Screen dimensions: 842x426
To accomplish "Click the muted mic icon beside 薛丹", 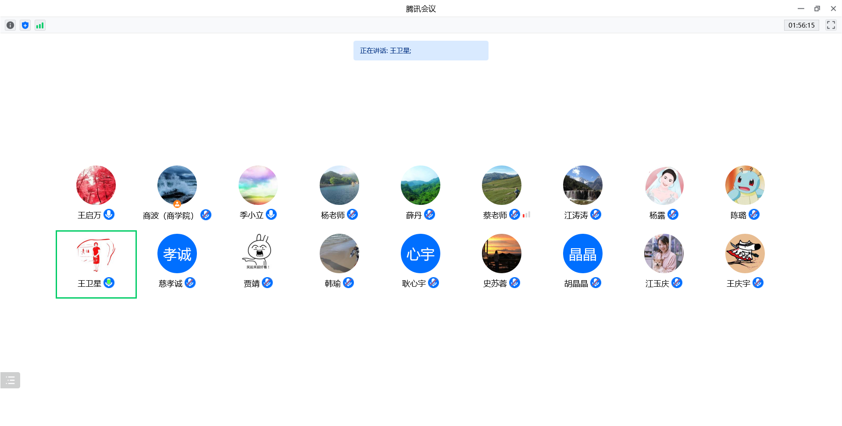I will tap(430, 215).
